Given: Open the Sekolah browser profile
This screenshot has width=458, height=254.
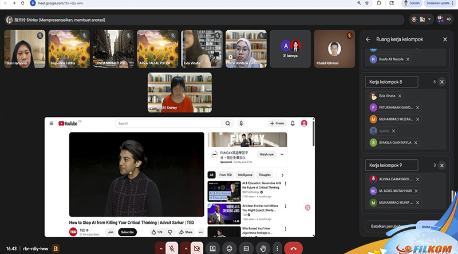Looking at the screenshot, I should point(412,3).
